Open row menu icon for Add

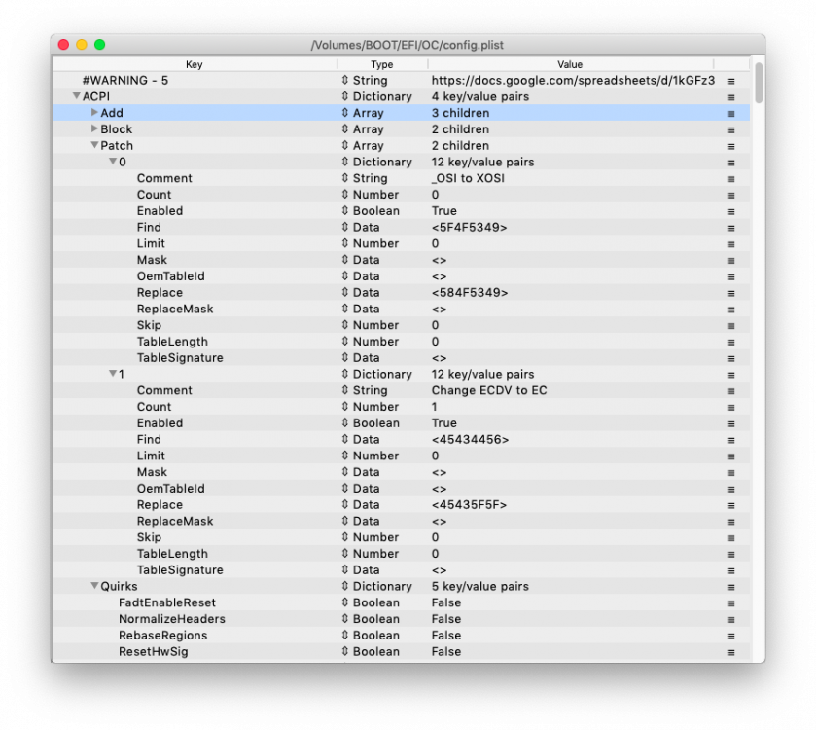[731, 114]
